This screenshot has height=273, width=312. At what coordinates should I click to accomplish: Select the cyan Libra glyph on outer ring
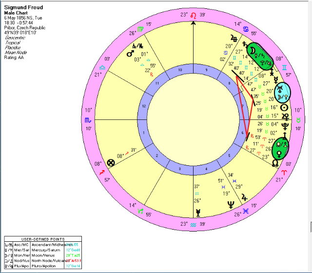(x=102, y=67)
